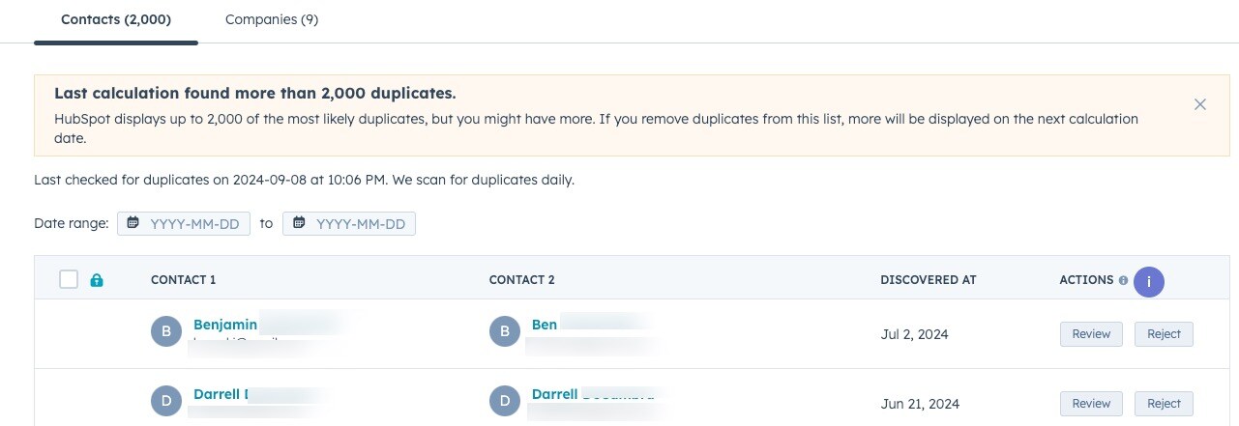Click the green lock icon in table header

(x=97, y=280)
